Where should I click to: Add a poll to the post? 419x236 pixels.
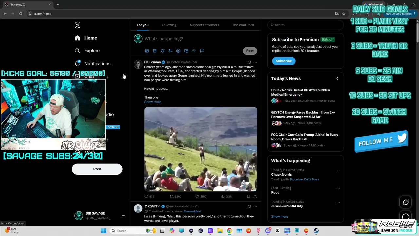click(171, 51)
